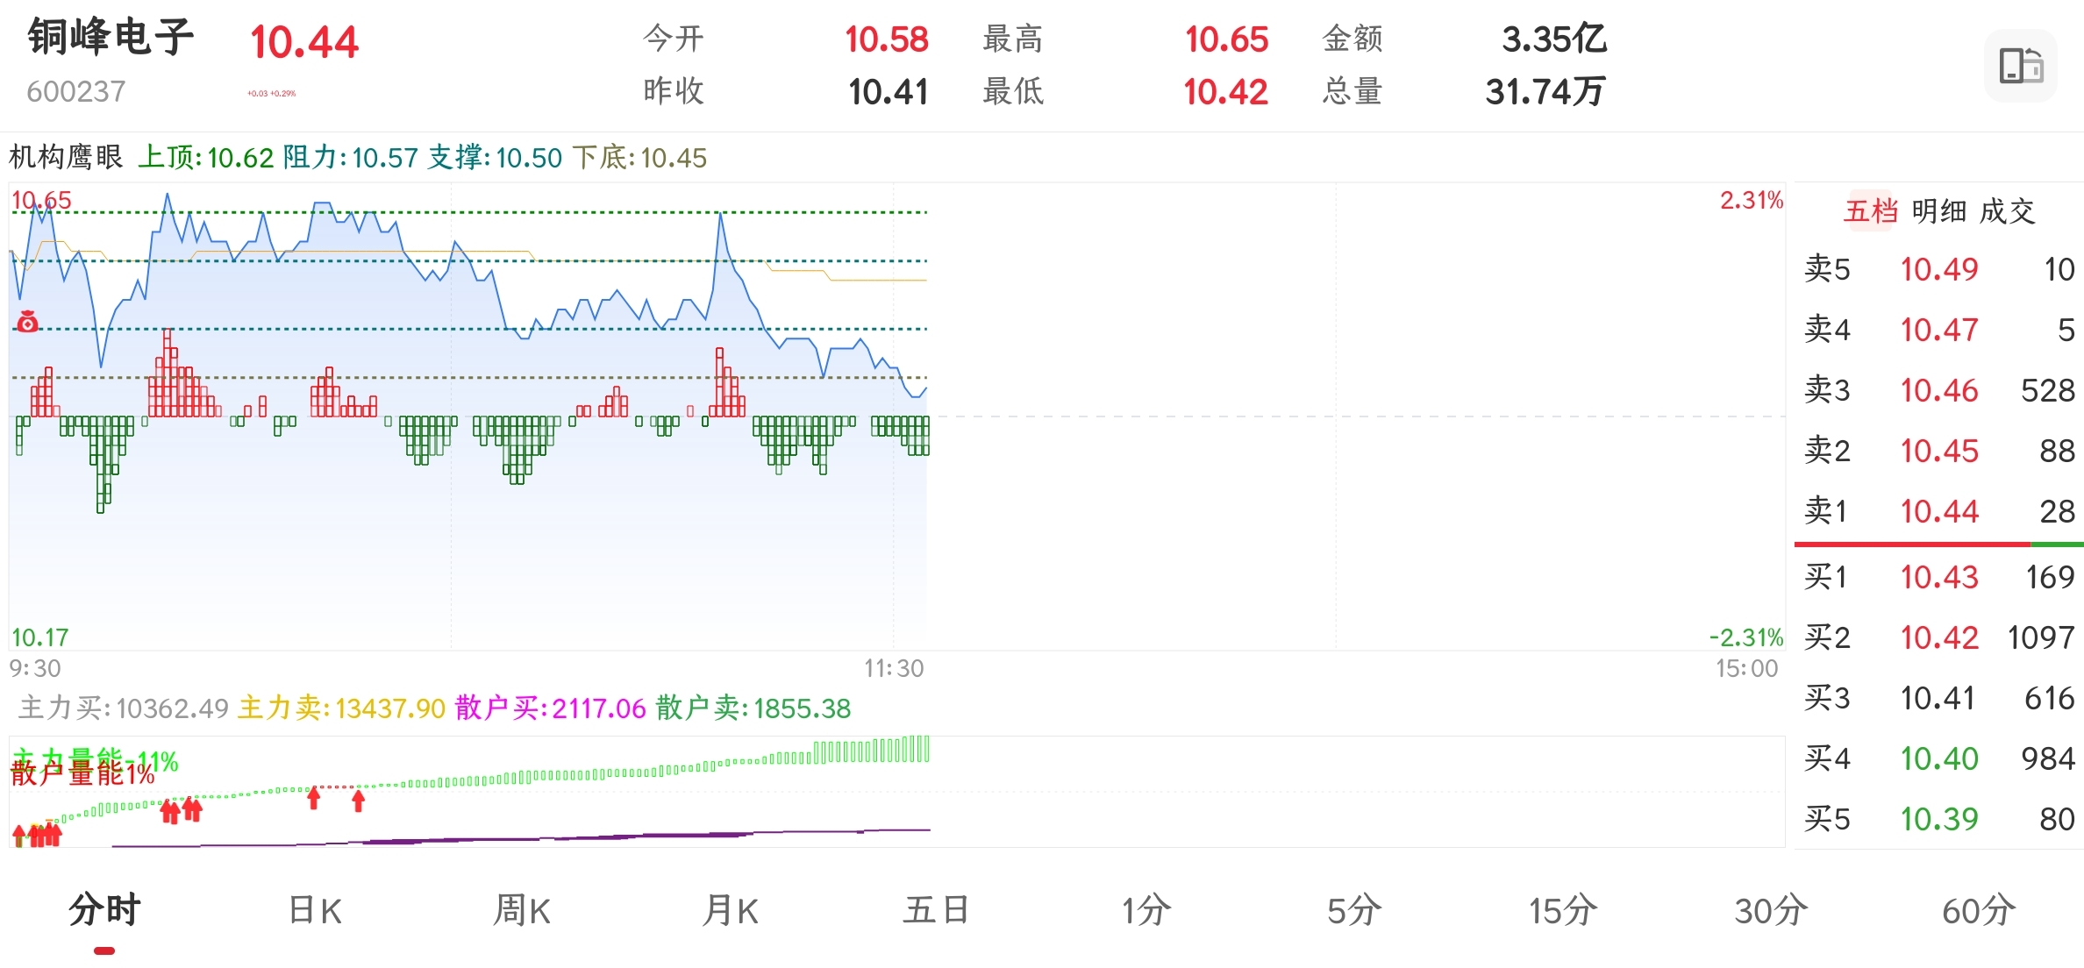Open the 周K weekly chart tab
Screen dimensions: 2084x968
[522, 911]
